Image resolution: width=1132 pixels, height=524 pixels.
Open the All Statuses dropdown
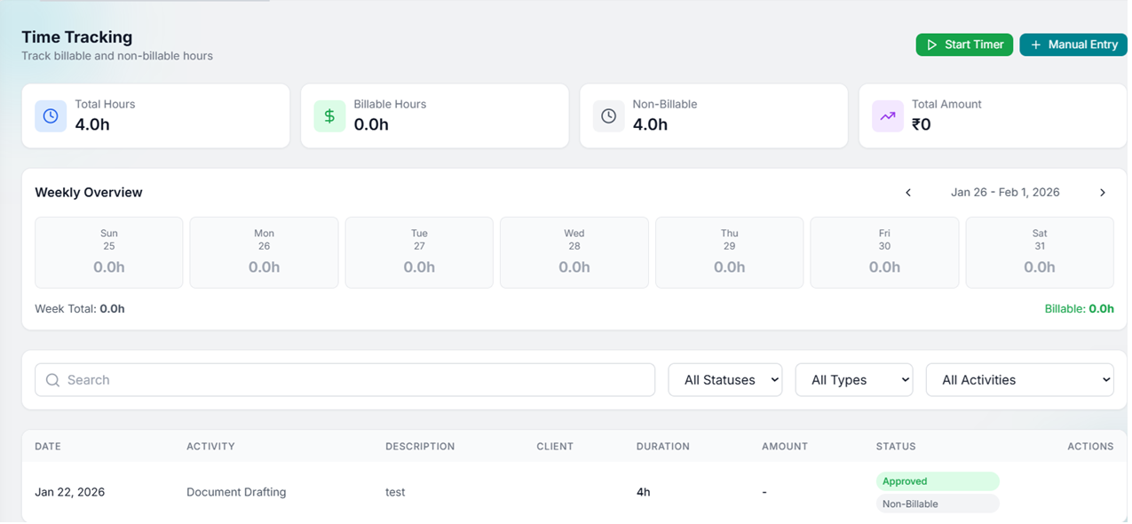[x=725, y=380]
